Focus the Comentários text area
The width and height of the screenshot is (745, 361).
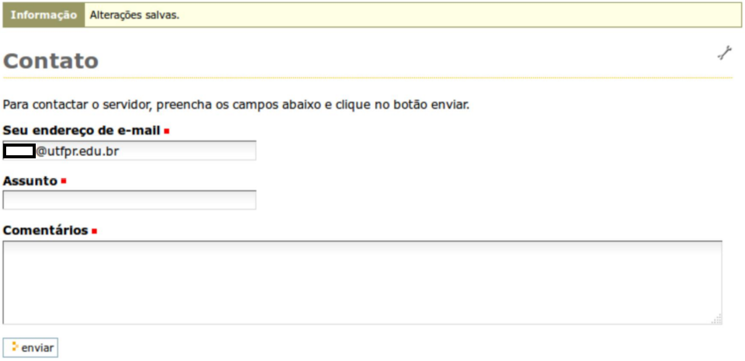[x=362, y=282]
